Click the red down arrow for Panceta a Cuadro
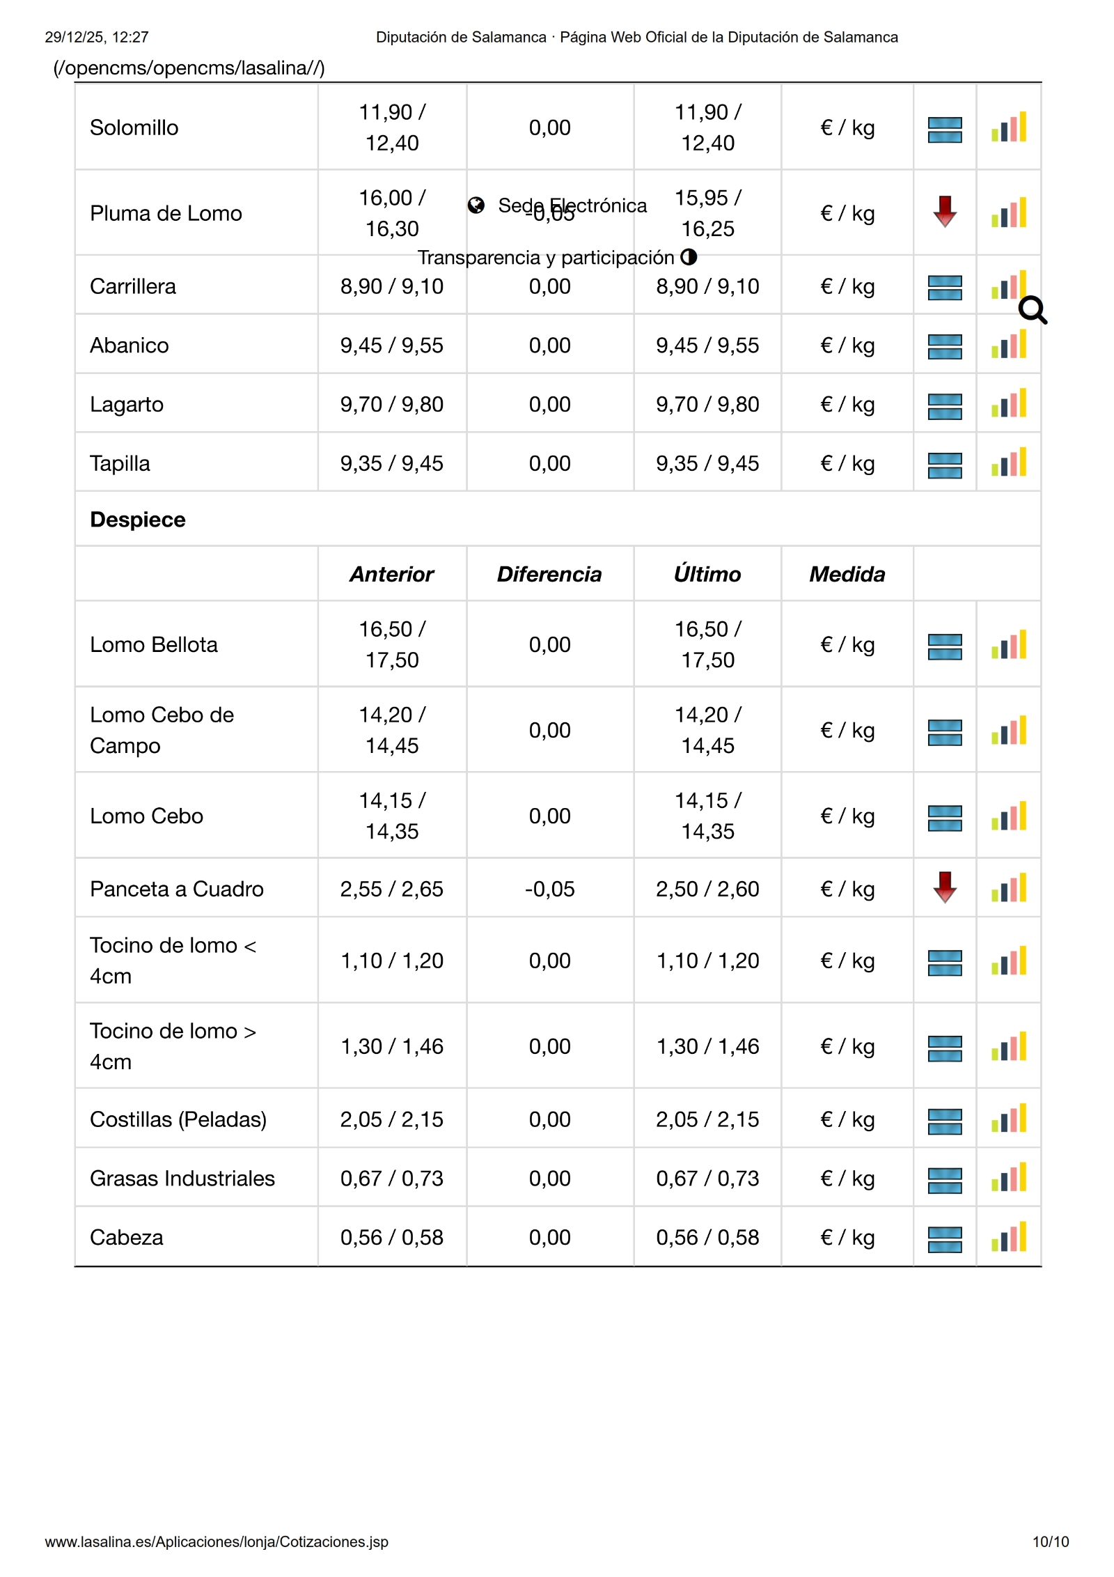The height and width of the screenshot is (1577, 1114). pyautogui.click(x=945, y=887)
